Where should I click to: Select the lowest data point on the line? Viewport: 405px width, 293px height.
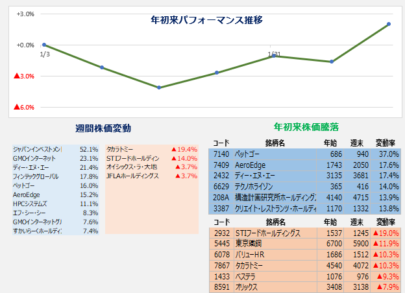[159, 88]
